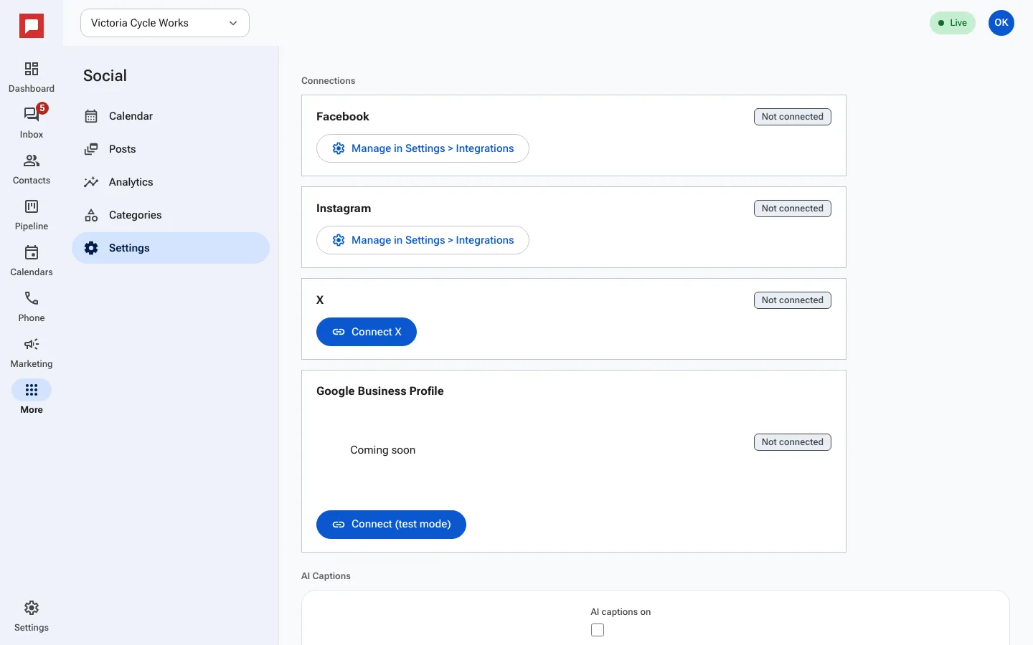Screen dimensions: 1033x645
Task: Open the Social Calendar page
Action: [171, 116]
